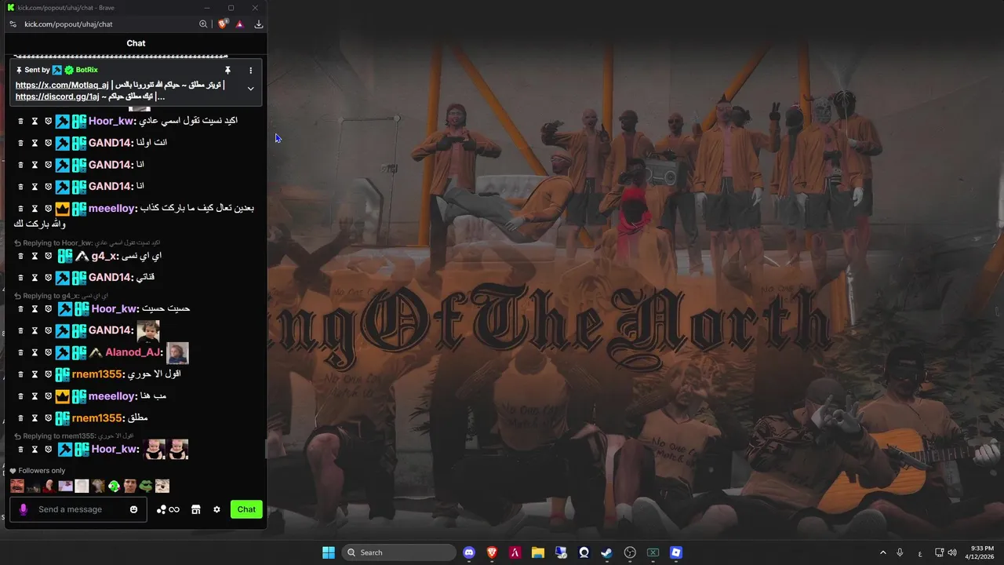Screen dimensions: 1004x565
Task: Open the https://x.com/Motlaq_aj link
Action: (62, 85)
